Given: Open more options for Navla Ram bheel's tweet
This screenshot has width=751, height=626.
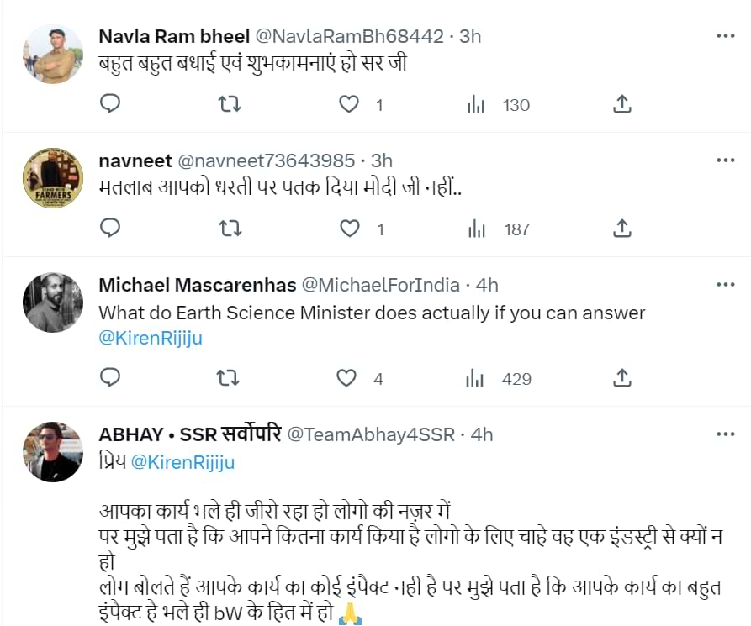Looking at the screenshot, I should click(725, 36).
